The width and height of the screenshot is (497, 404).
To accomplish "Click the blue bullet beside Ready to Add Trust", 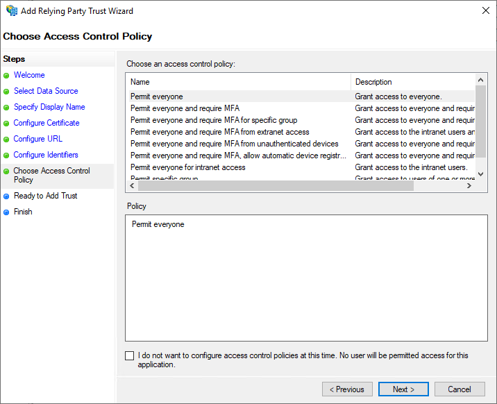I will tap(7, 196).
